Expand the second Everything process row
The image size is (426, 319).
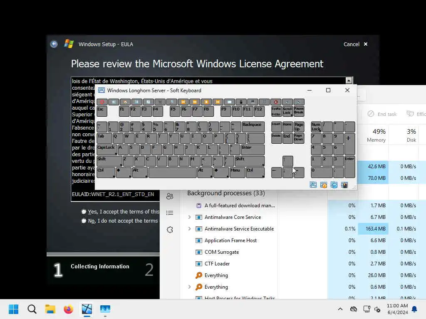(x=189, y=287)
